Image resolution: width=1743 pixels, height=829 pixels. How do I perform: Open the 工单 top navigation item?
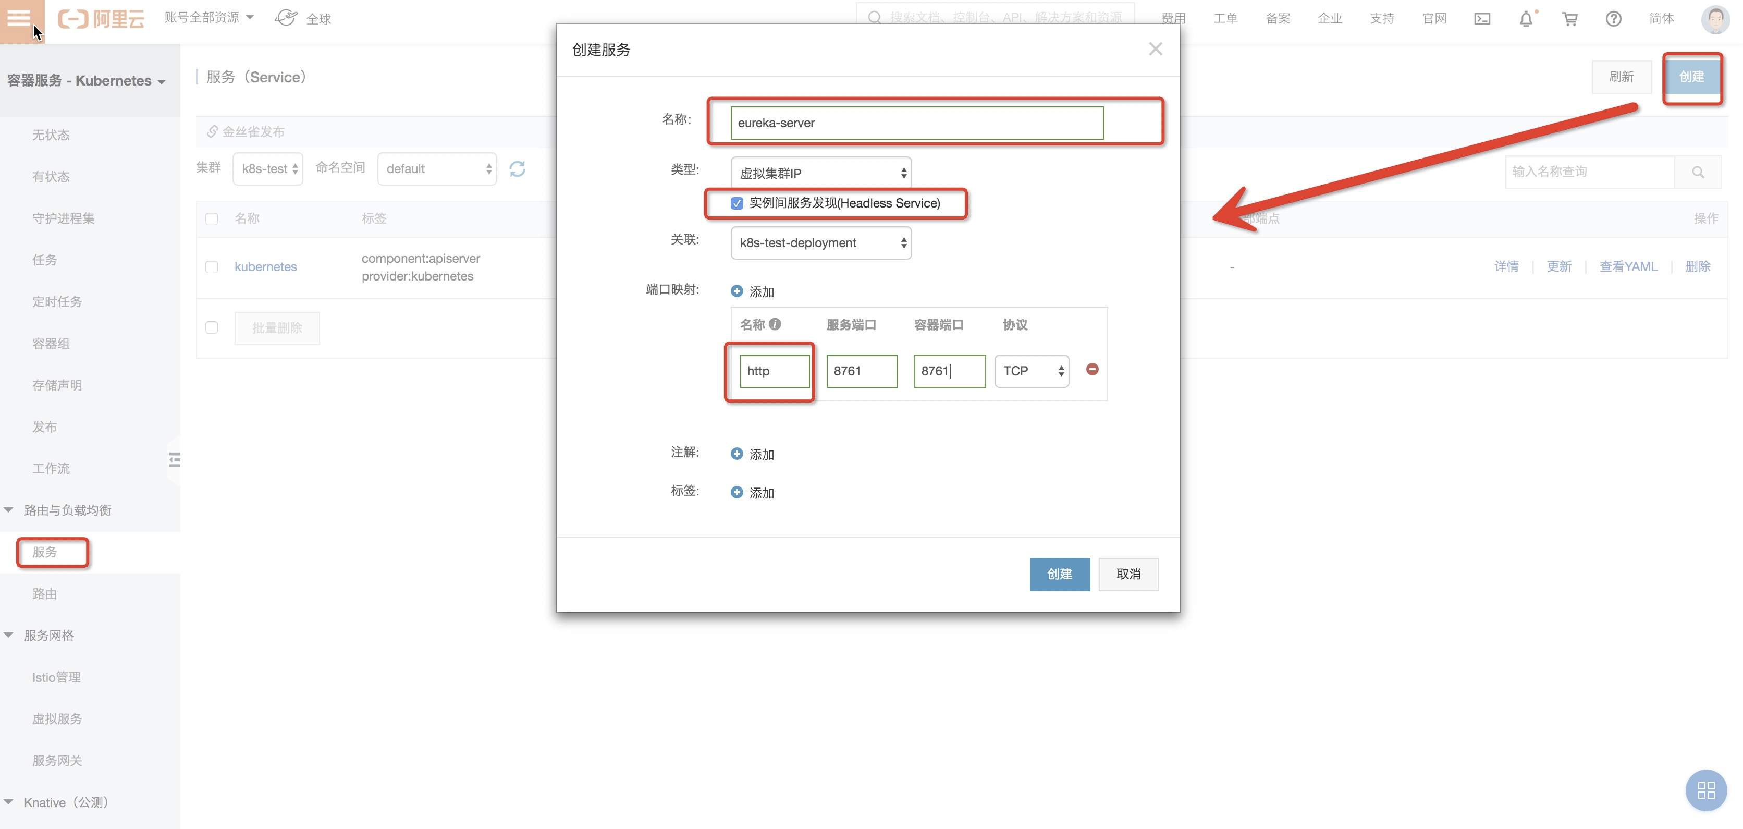click(1225, 18)
